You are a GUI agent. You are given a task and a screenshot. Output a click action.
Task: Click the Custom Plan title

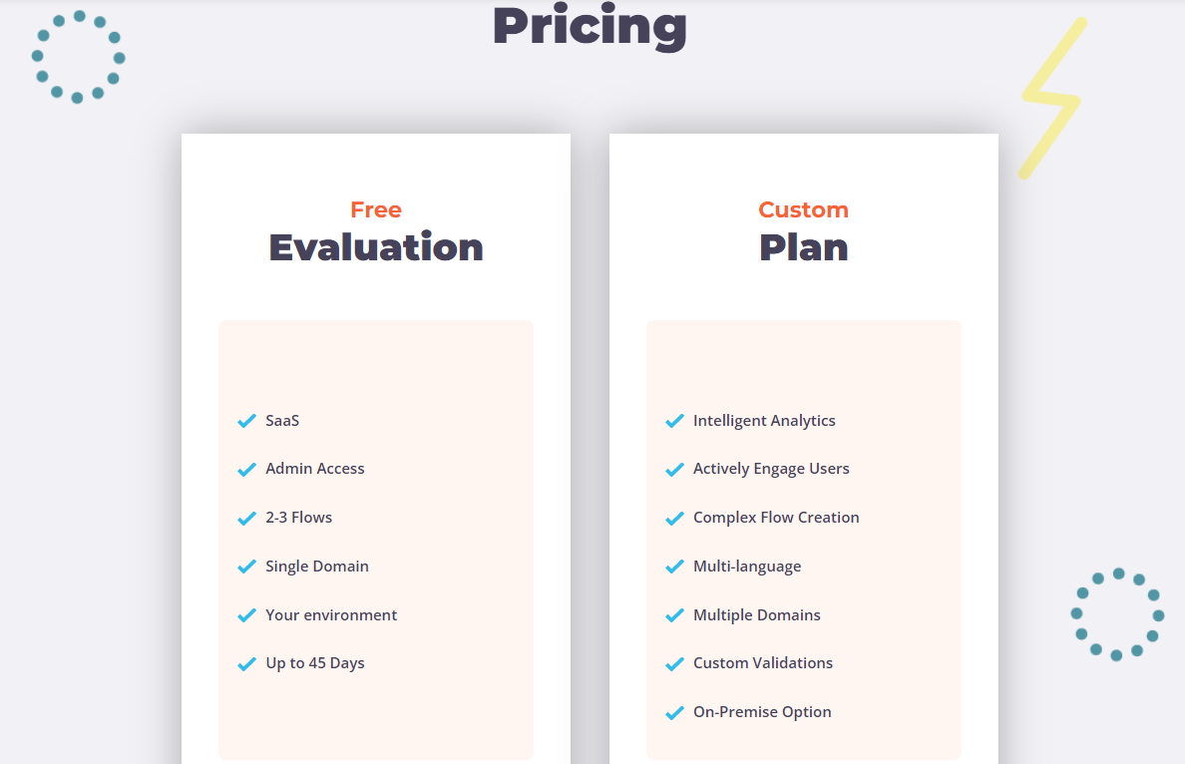pyautogui.click(x=803, y=232)
